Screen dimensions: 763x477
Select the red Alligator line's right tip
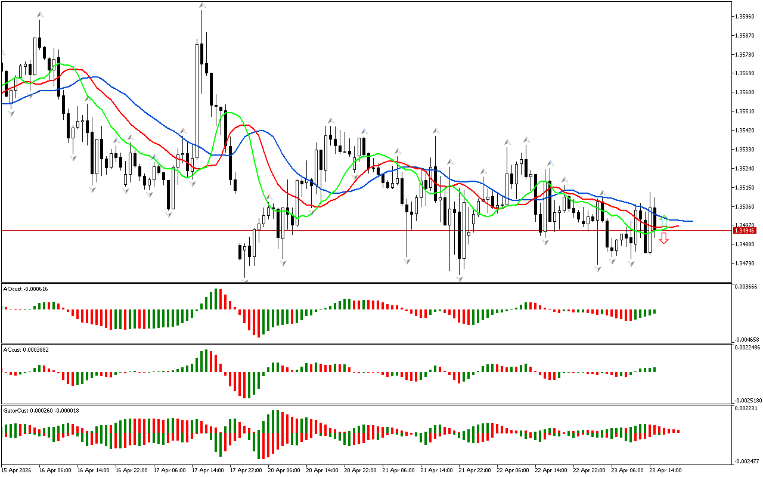[x=677, y=226]
